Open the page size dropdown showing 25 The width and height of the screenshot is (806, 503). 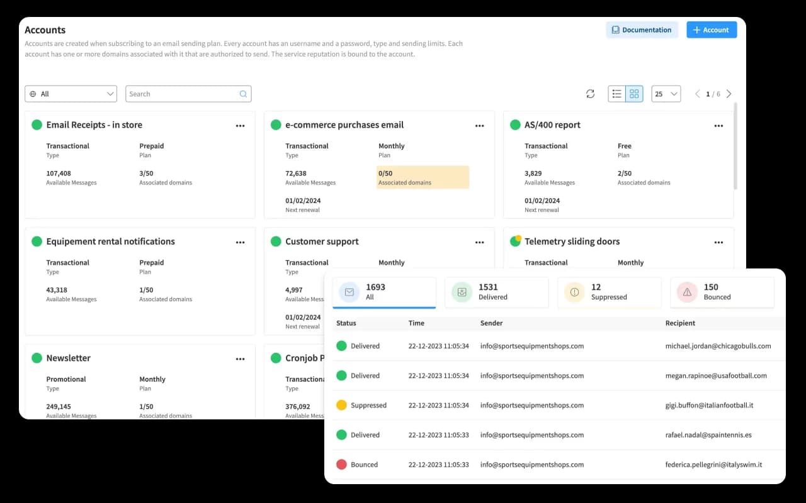tap(666, 93)
